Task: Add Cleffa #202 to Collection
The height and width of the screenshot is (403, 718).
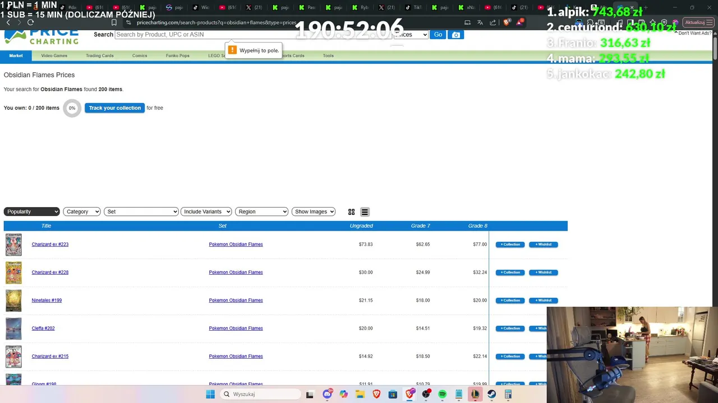Action: 510,329
